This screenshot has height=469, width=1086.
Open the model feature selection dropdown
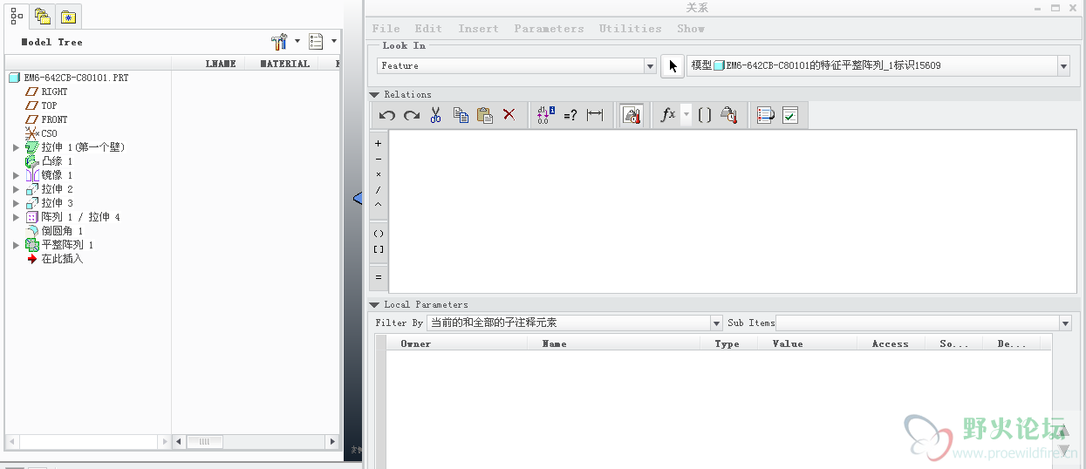1063,66
